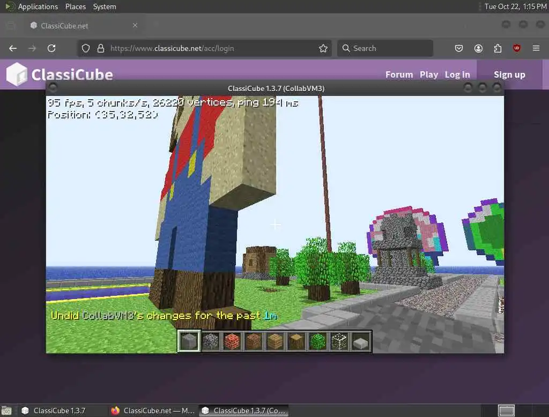This screenshot has width=549, height=417.
Task: Click the padlock site info icon
Action: pos(101,48)
